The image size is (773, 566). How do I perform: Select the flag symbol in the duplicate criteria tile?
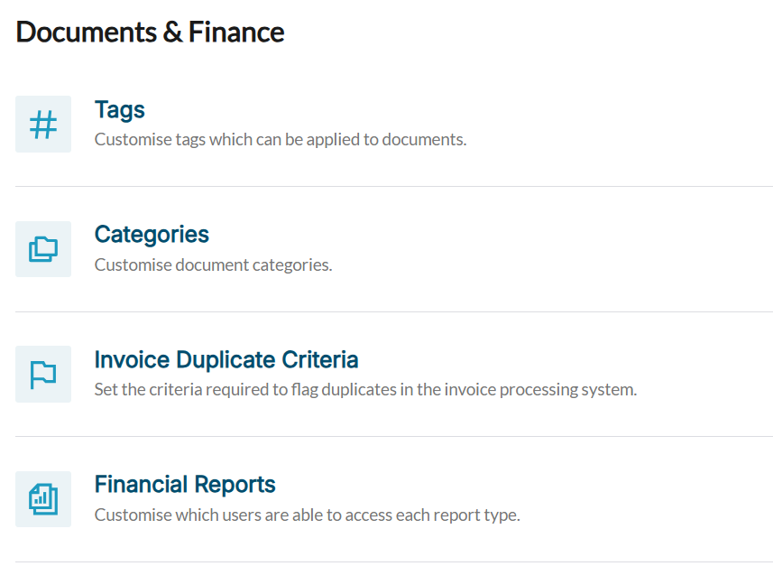coord(42,374)
